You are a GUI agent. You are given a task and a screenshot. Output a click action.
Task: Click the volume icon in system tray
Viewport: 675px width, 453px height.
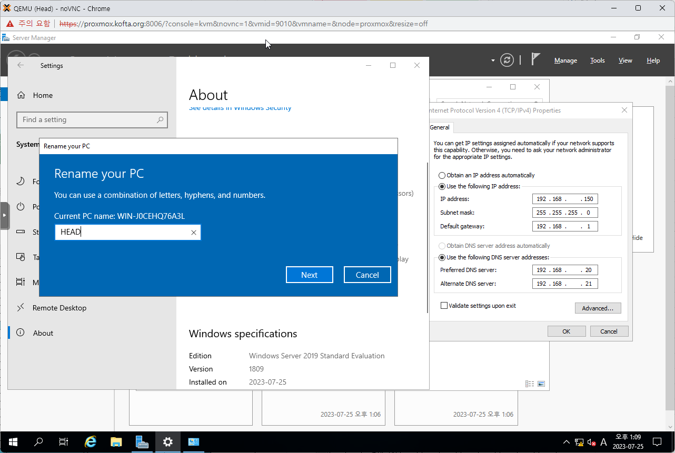(x=591, y=442)
